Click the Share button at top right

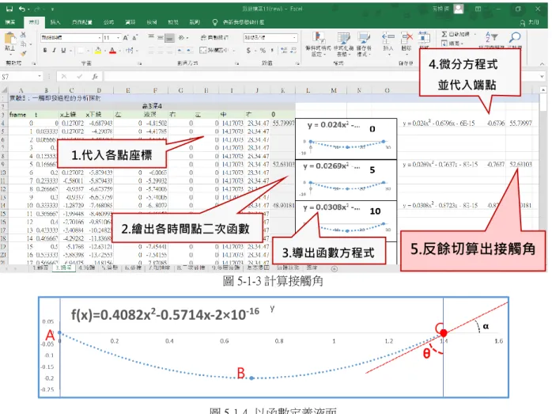(x=530, y=22)
